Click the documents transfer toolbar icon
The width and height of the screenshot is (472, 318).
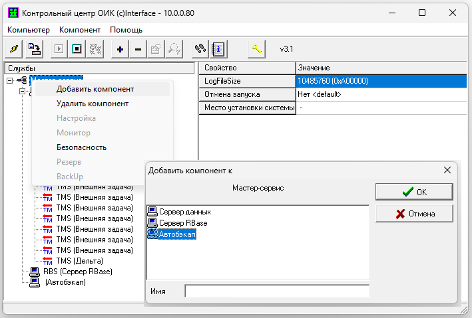coord(35,48)
